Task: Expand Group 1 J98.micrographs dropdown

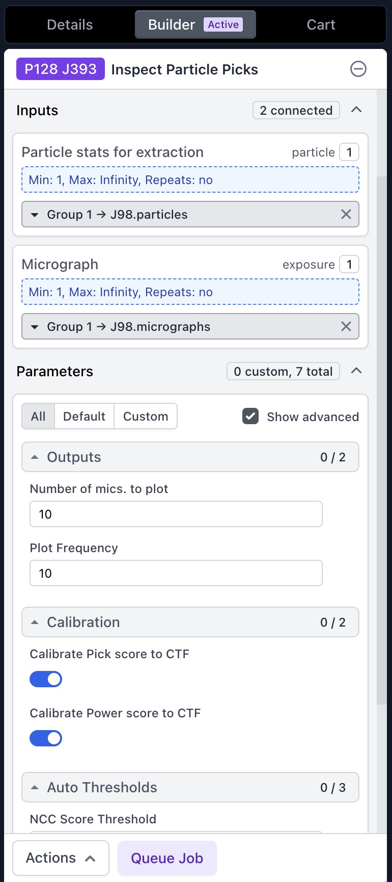Action: (x=35, y=327)
